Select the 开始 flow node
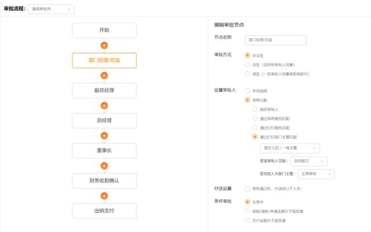 pos(104,30)
